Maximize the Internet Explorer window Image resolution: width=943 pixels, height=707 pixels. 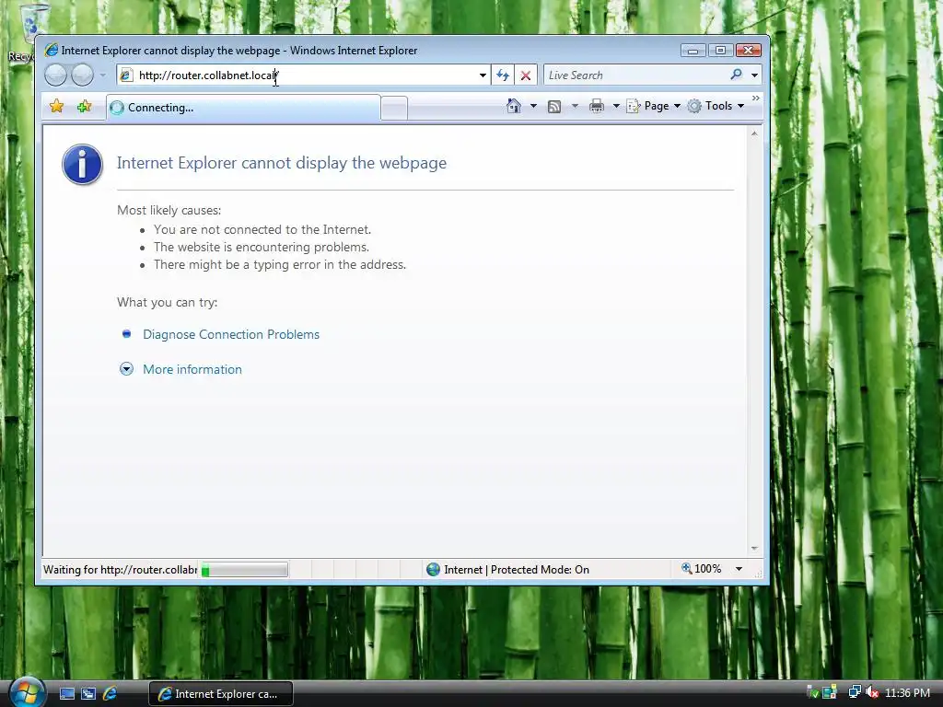coord(720,50)
